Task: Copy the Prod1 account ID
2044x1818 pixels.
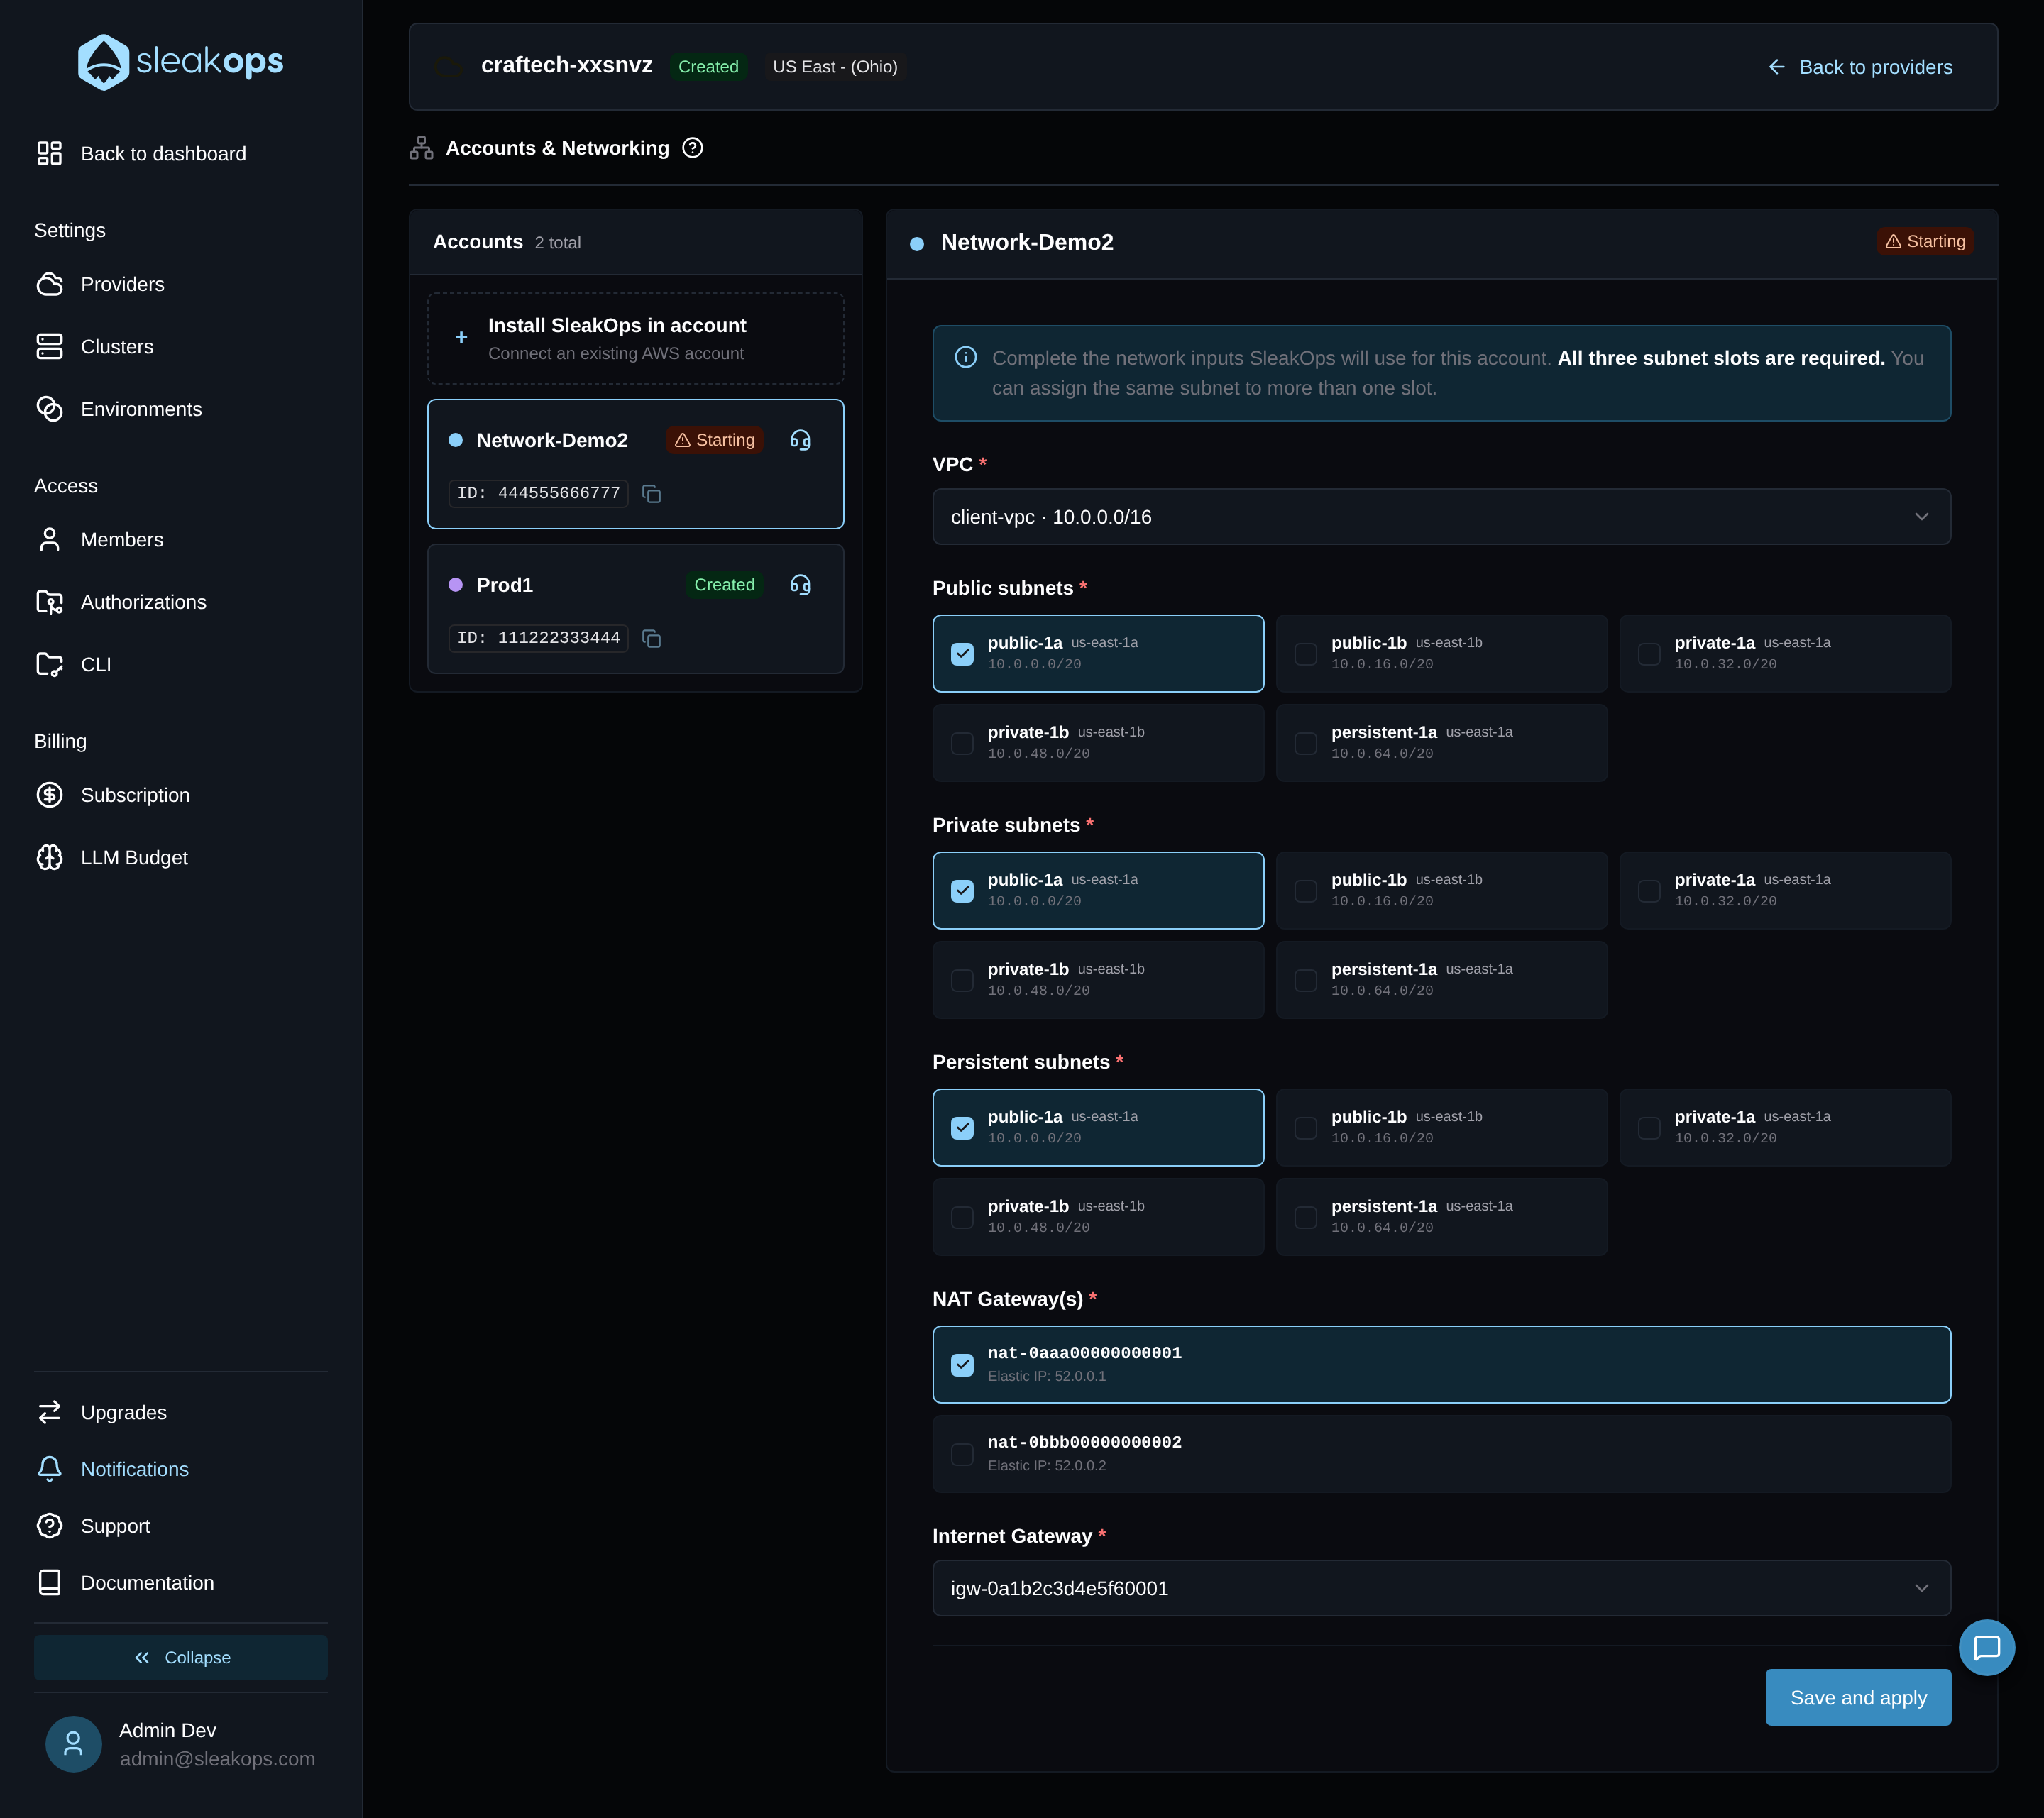Action: pos(651,638)
